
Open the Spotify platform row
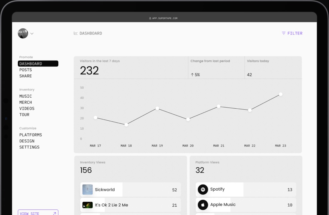pyautogui.click(x=246, y=189)
